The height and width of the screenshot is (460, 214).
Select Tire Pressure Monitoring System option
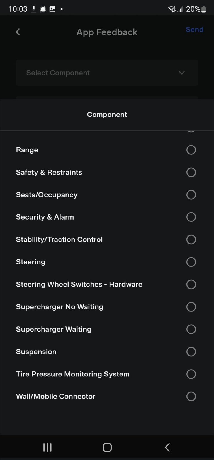coord(191,374)
